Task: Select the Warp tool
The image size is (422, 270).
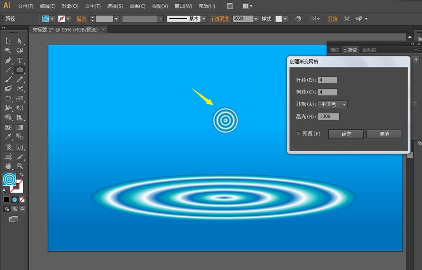Action: [x=8, y=108]
